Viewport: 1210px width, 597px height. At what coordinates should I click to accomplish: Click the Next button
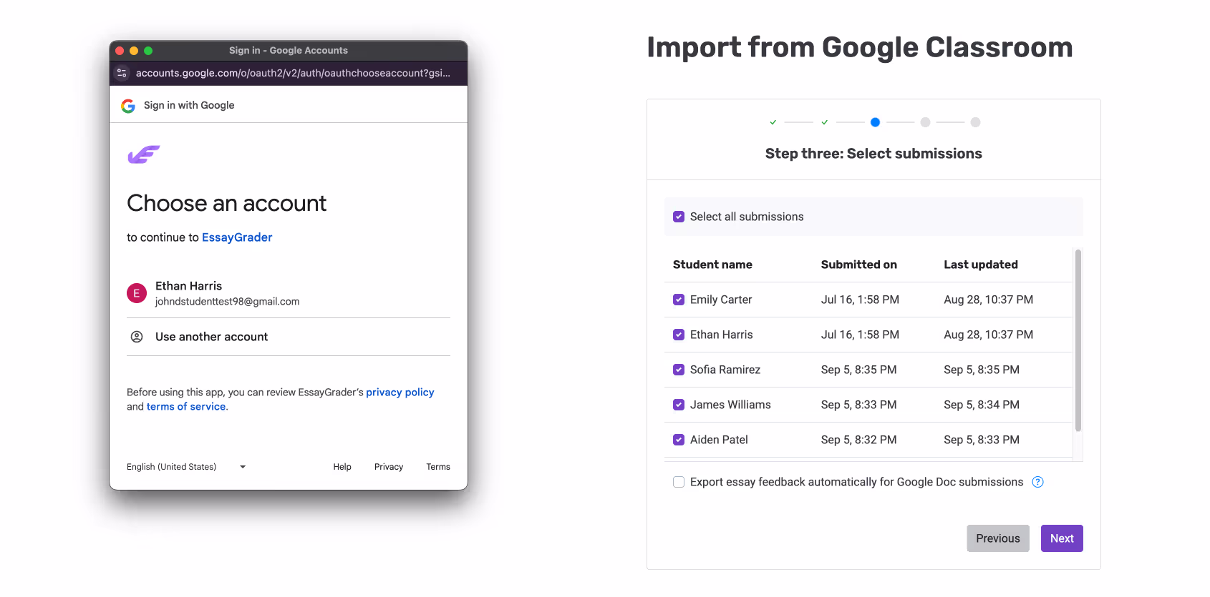tap(1062, 538)
